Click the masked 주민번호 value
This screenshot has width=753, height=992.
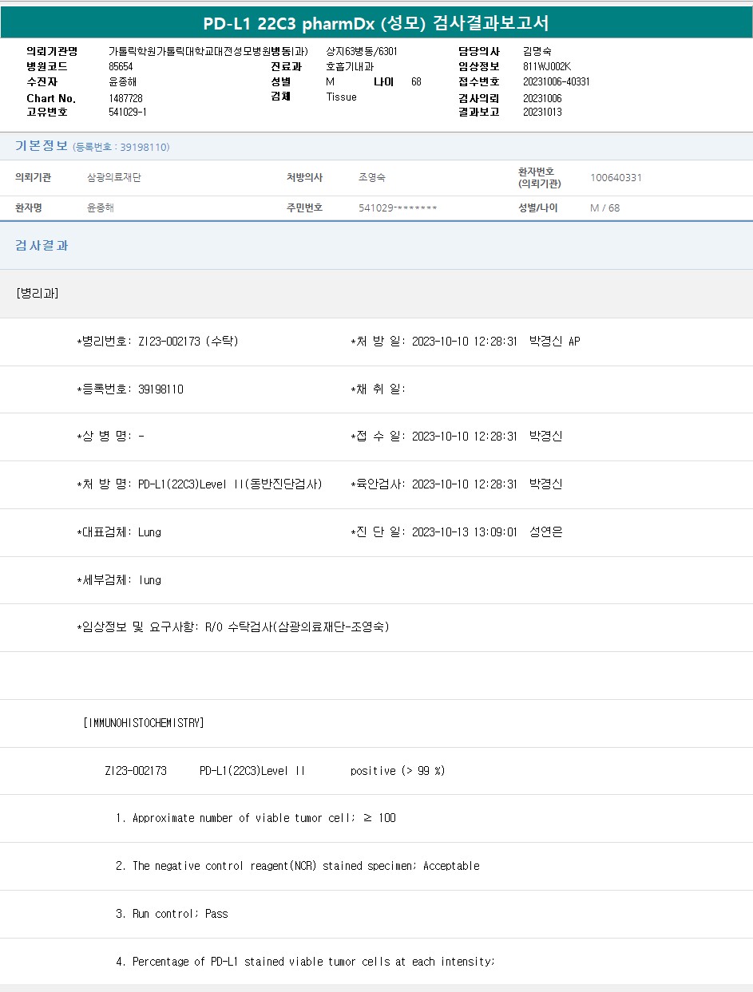click(x=398, y=208)
